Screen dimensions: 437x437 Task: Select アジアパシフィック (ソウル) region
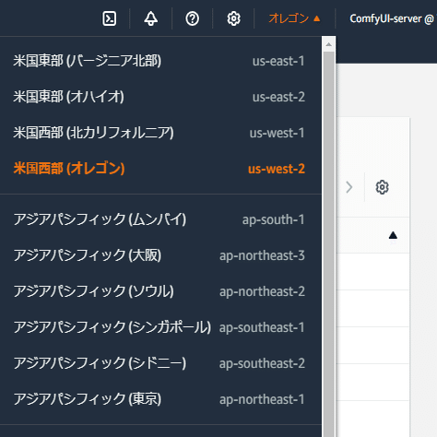(159, 291)
